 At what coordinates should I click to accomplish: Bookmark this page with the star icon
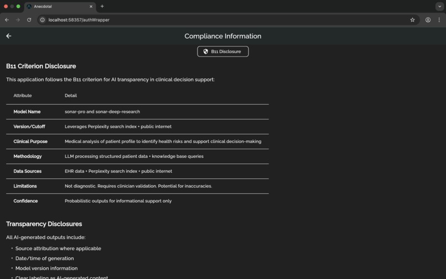click(412, 20)
